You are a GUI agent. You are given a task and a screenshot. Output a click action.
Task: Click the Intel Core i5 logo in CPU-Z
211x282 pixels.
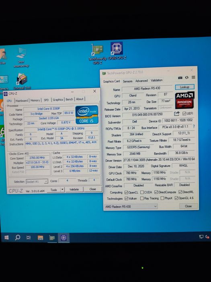tap(87, 115)
